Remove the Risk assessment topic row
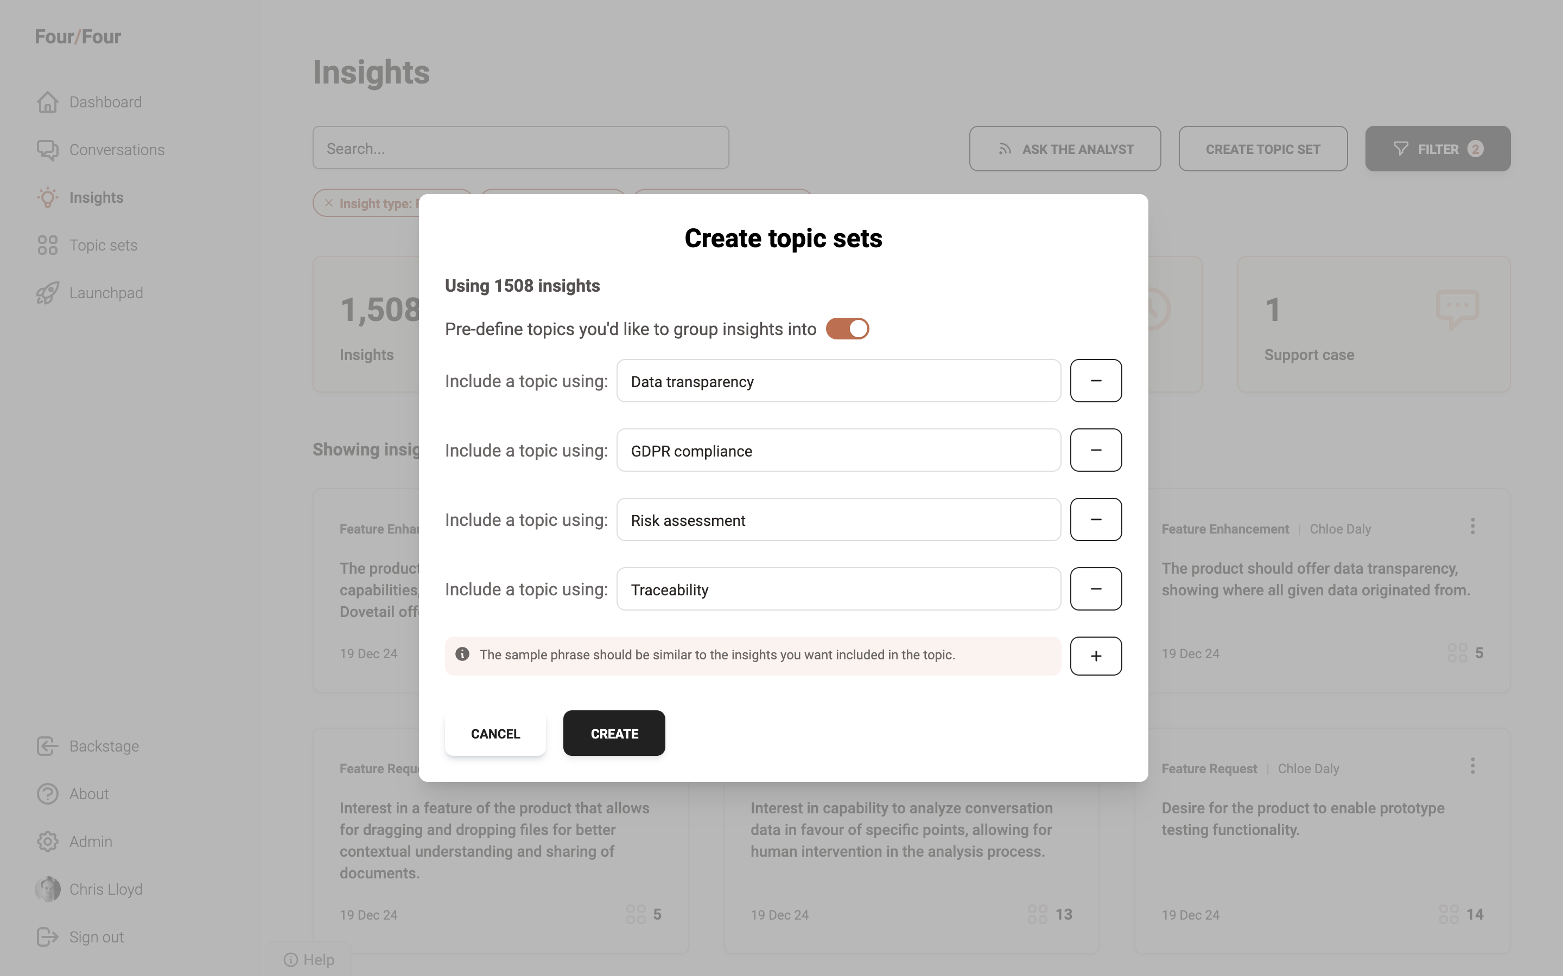This screenshot has height=976, width=1563. click(1095, 519)
